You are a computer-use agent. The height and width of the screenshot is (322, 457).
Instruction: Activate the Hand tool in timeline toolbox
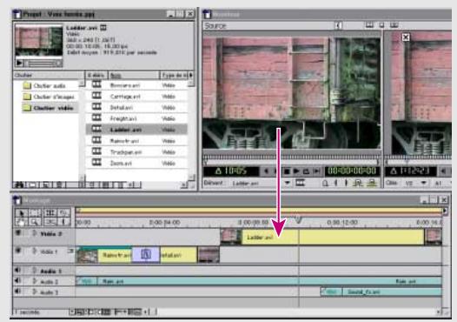21,222
